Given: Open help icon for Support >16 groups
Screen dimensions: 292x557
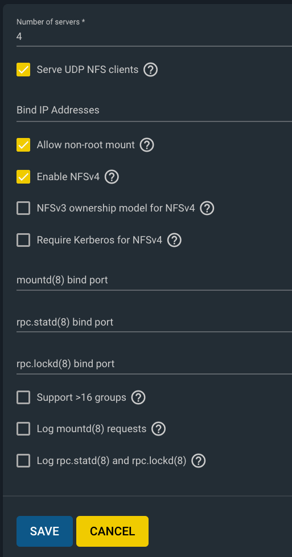Looking at the screenshot, I should pyautogui.click(x=138, y=397).
